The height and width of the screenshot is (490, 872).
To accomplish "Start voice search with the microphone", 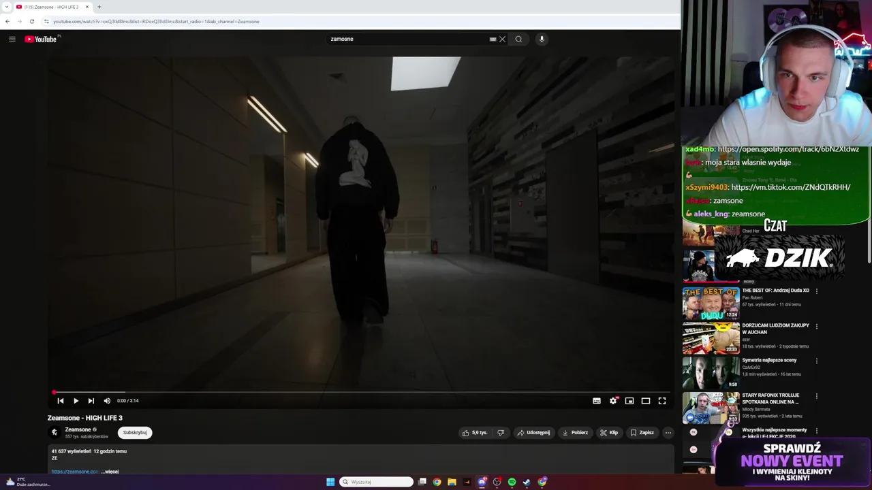I will click(542, 39).
